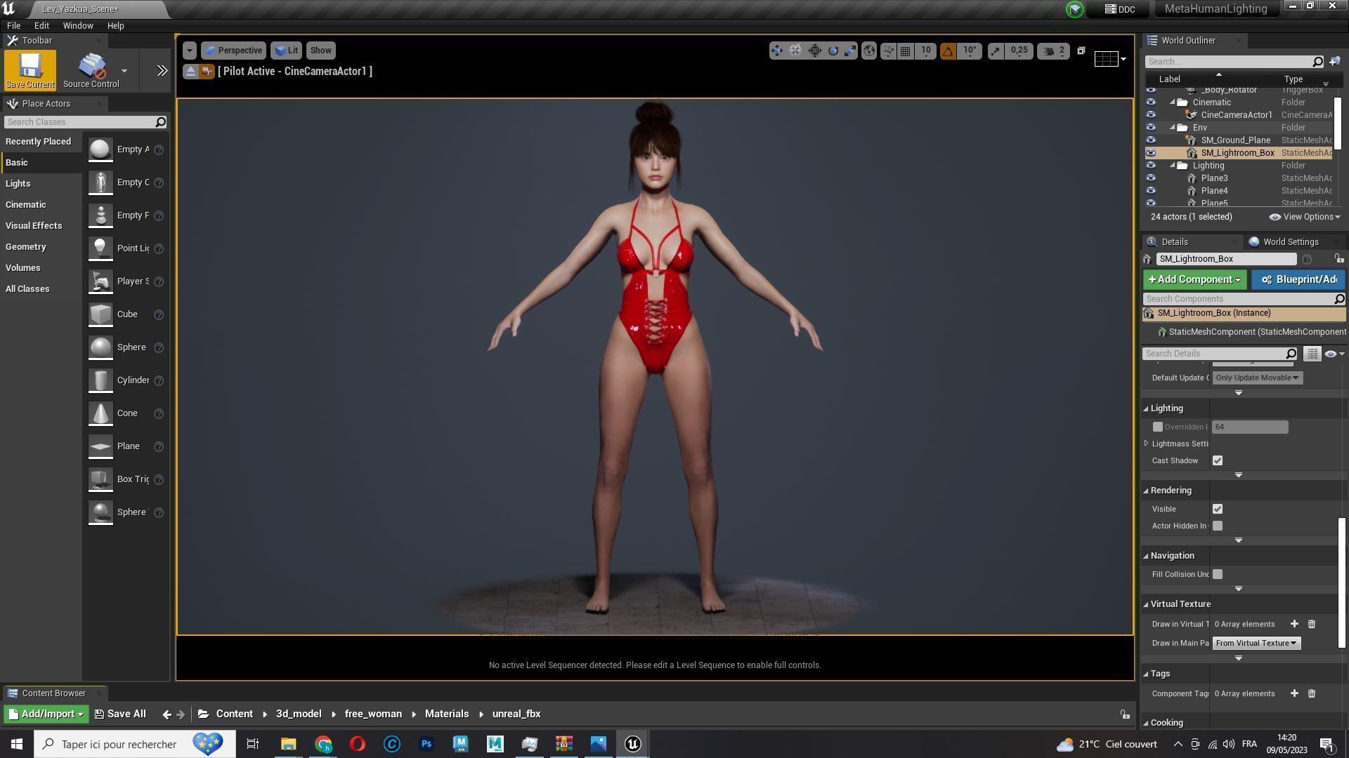Open Draw in Main Pass dropdown
This screenshot has width=1349, height=758.
coord(1256,643)
